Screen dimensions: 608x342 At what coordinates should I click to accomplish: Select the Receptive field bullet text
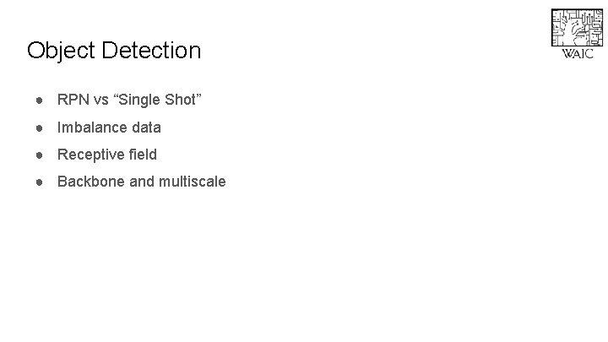tap(106, 155)
